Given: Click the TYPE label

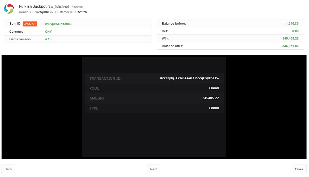Looking at the screenshot, I should 94,108.
